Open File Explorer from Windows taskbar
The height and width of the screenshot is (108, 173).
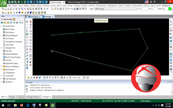pos(15,105)
